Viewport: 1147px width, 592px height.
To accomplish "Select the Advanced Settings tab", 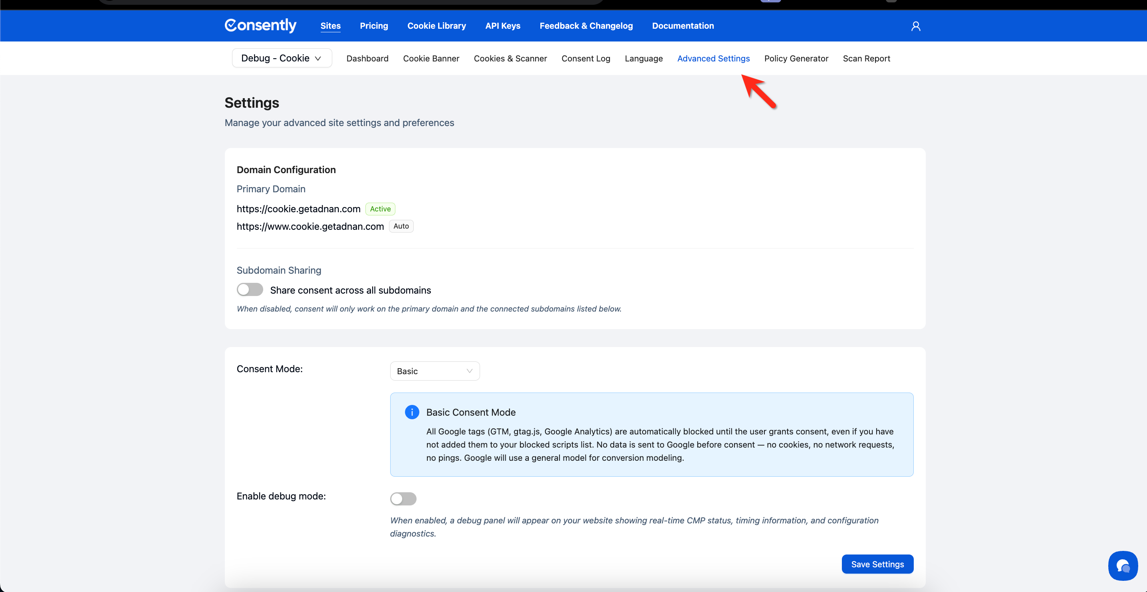I will 713,58.
